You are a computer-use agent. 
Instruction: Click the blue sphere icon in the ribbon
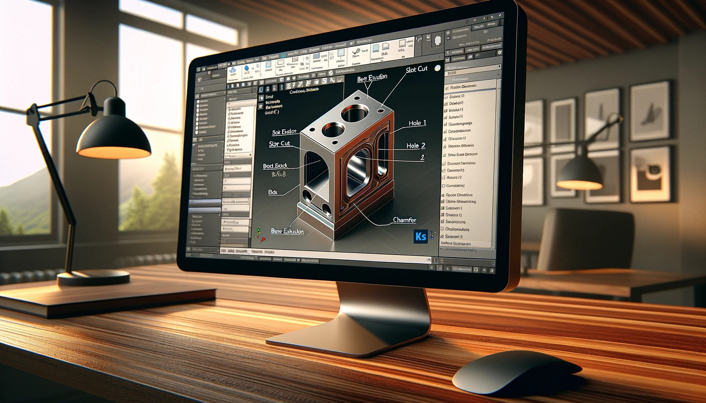point(247,68)
